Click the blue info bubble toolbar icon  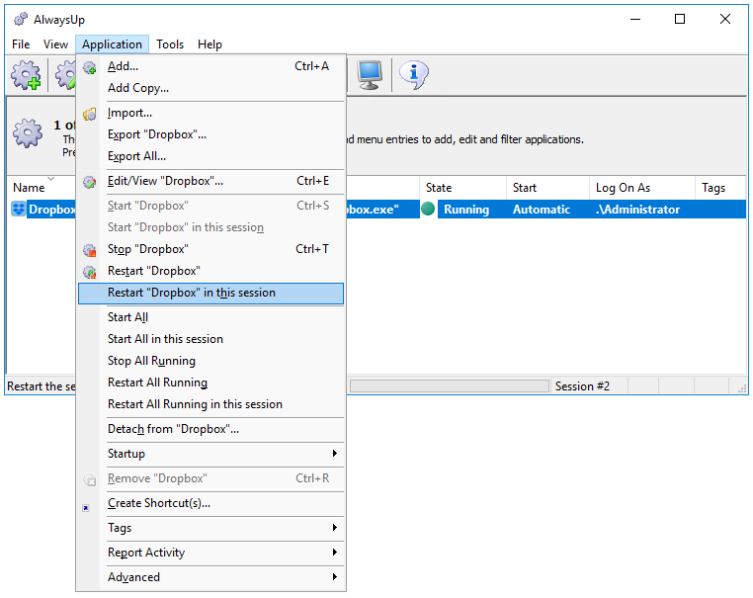413,75
